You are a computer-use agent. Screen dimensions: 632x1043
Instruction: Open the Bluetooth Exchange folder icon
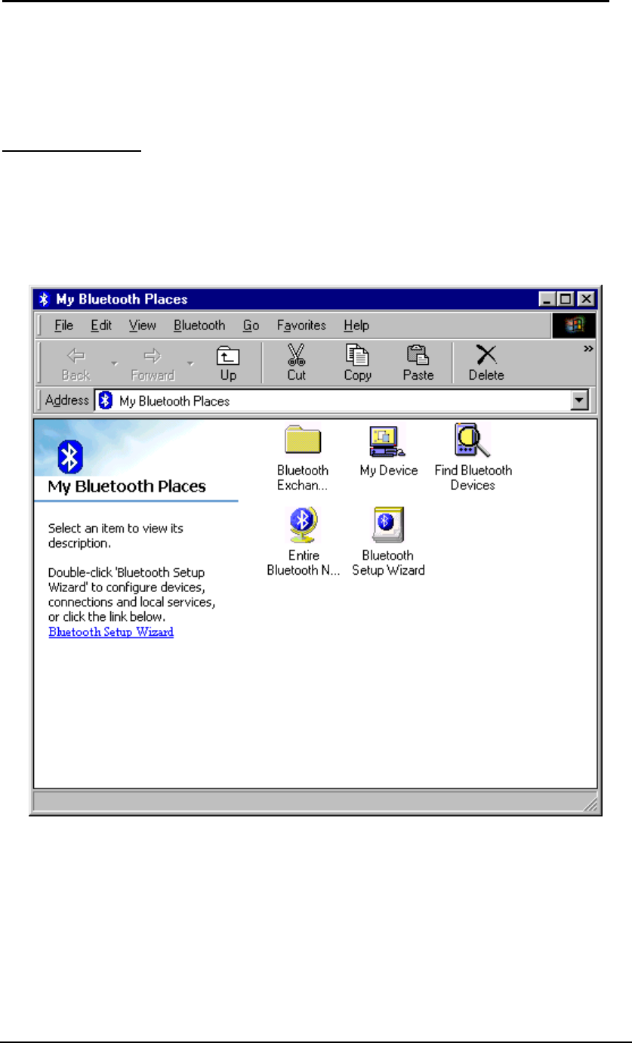[303, 441]
